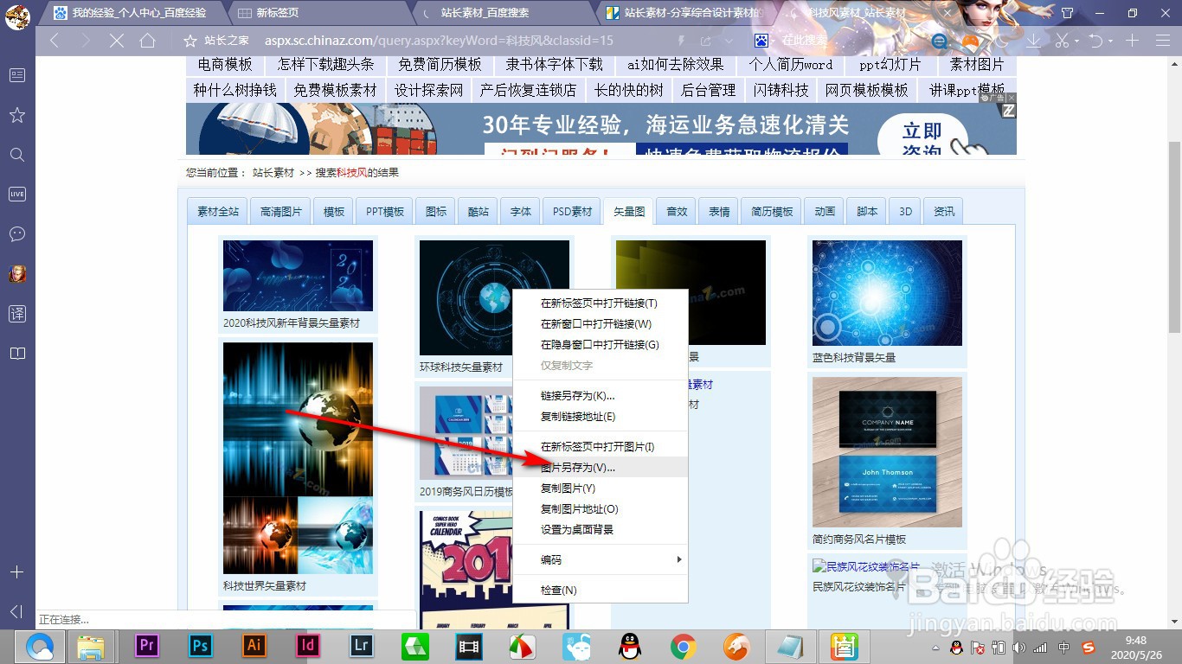
Task: Open Premiere Pro from the taskbar
Action: [146, 646]
